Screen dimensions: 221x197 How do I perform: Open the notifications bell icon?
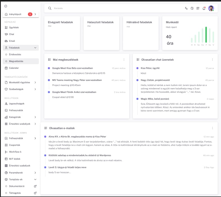(204, 8)
